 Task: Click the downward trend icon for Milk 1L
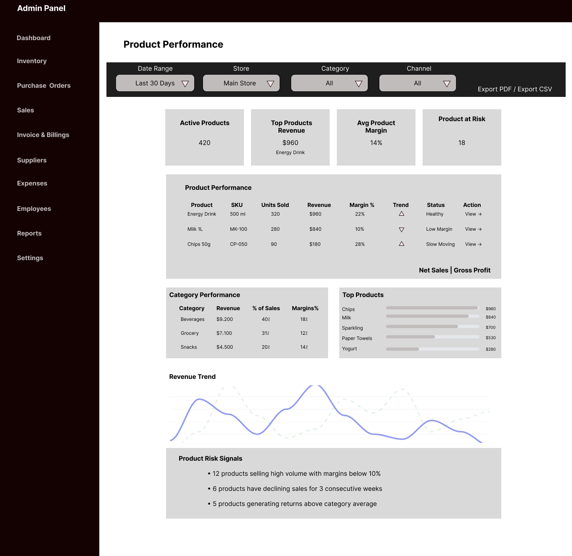[x=401, y=230]
